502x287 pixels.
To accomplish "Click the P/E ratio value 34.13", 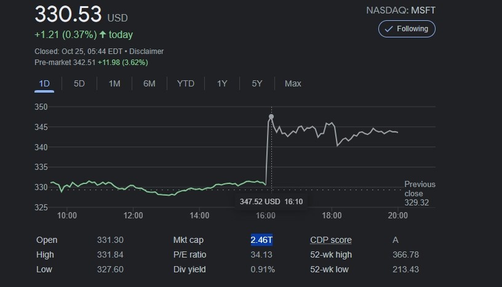I will click(x=261, y=254).
